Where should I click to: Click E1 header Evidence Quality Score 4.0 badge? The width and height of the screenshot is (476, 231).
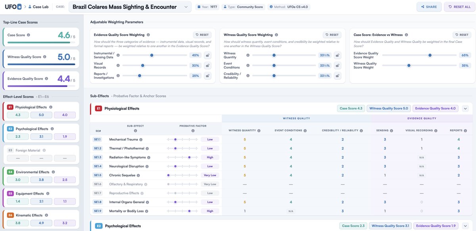436,108
